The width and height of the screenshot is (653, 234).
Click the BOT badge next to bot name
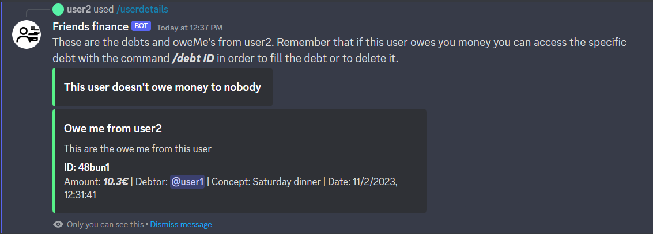tap(141, 26)
